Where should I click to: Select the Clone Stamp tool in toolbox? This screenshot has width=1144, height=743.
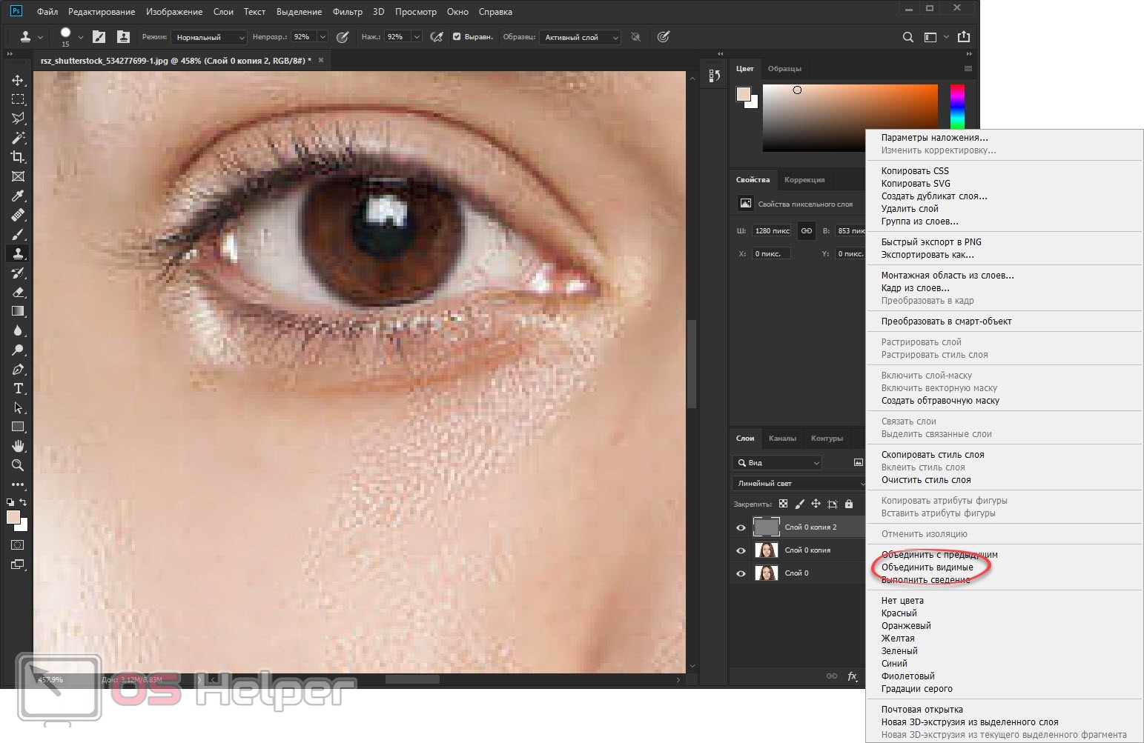(18, 253)
